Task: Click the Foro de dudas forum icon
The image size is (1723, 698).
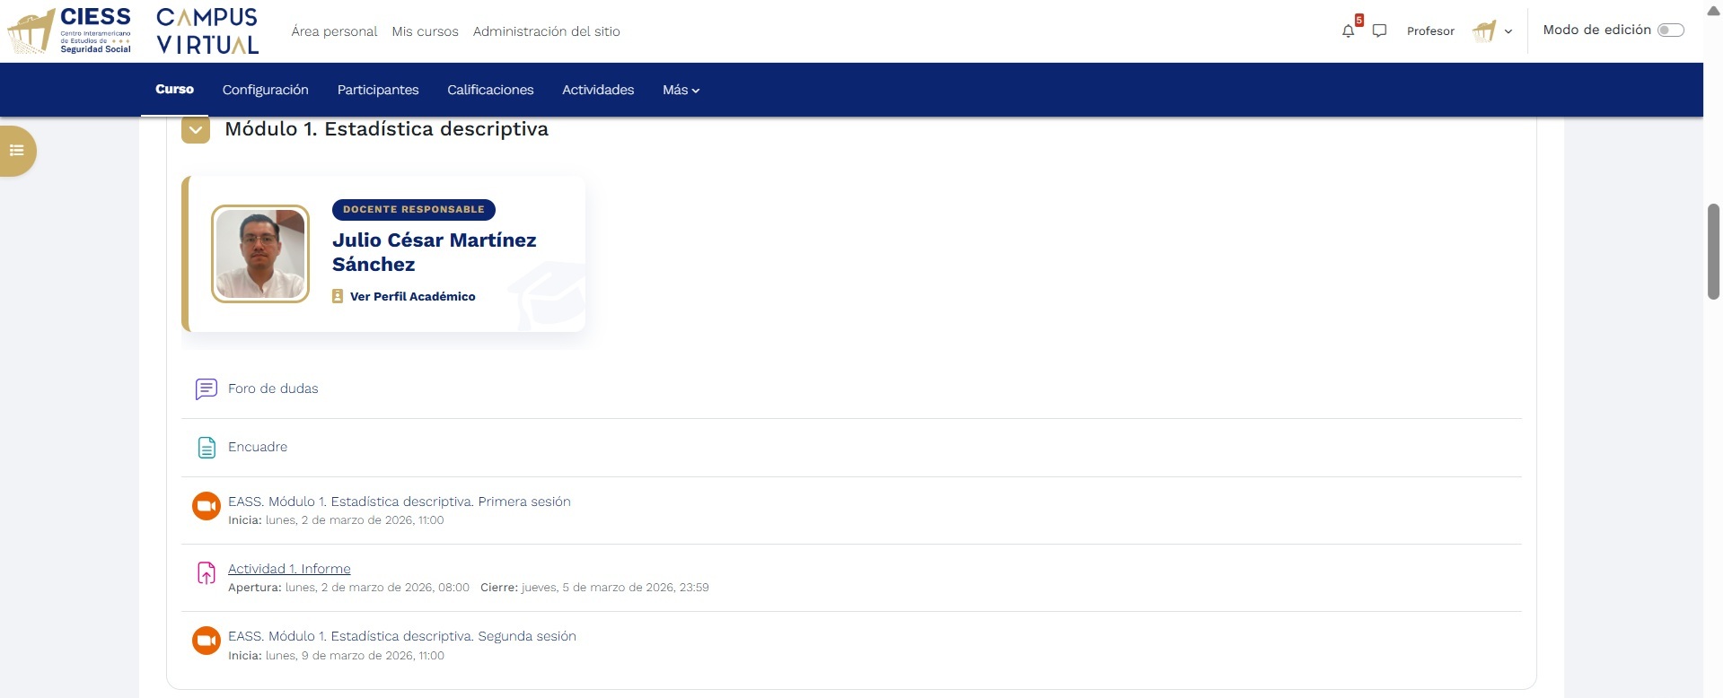Action: coord(206,389)
